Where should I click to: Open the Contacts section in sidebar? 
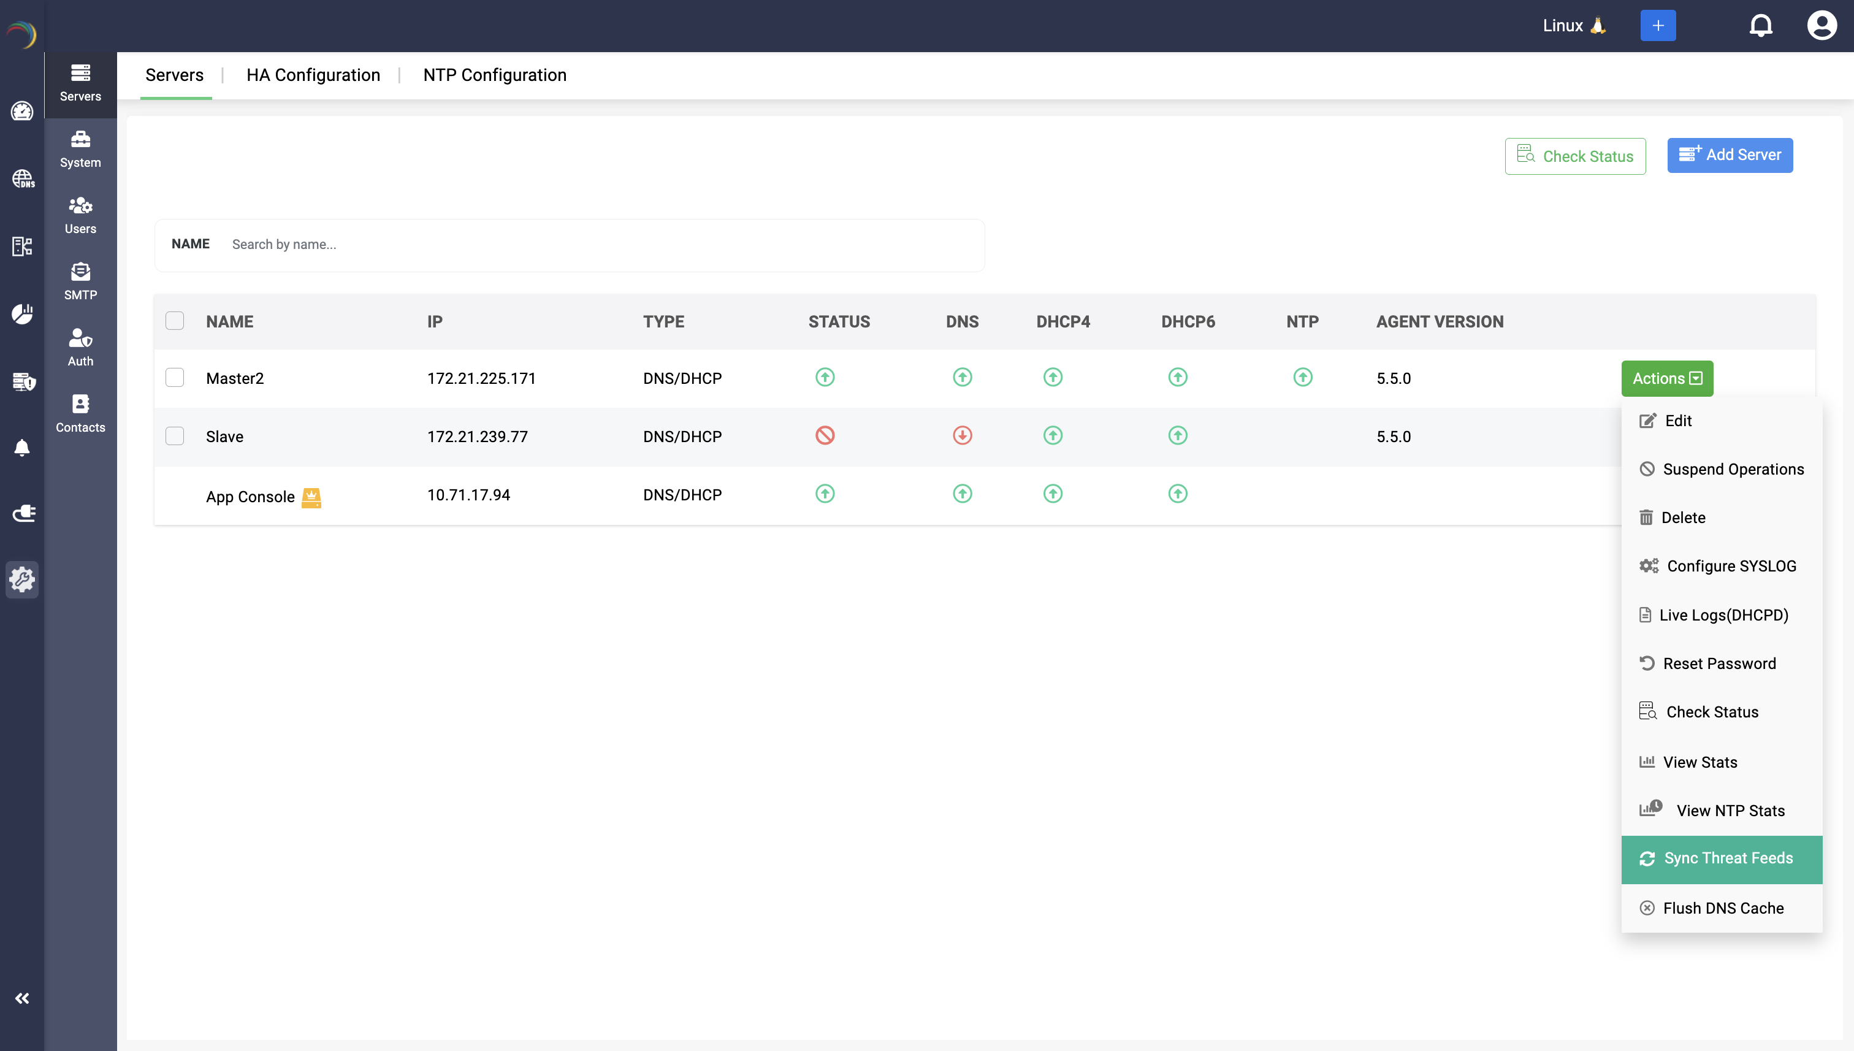pos(80,413)
